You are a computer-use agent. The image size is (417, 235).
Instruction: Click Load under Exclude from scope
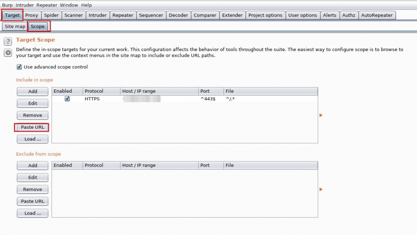pos(32,213)
